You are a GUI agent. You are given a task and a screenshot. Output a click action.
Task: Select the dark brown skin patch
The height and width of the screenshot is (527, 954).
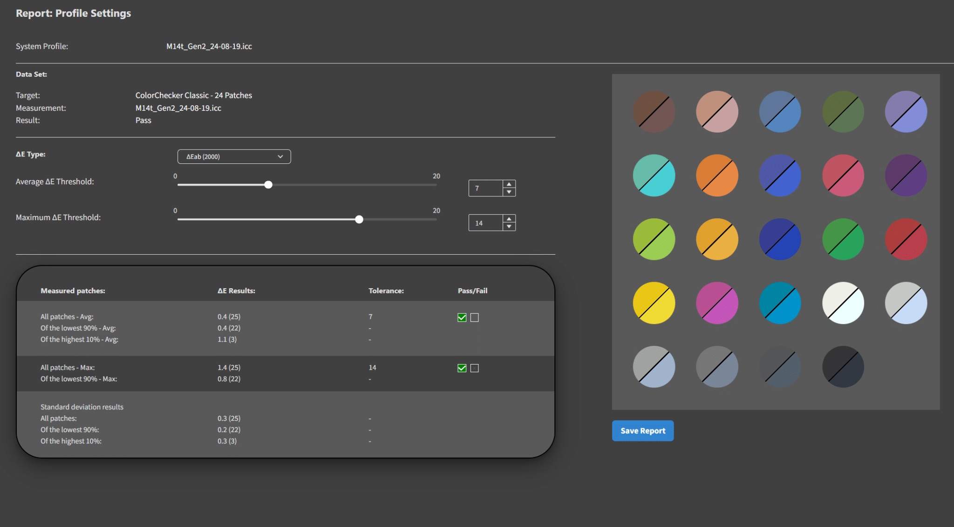[x=654, y=112]
